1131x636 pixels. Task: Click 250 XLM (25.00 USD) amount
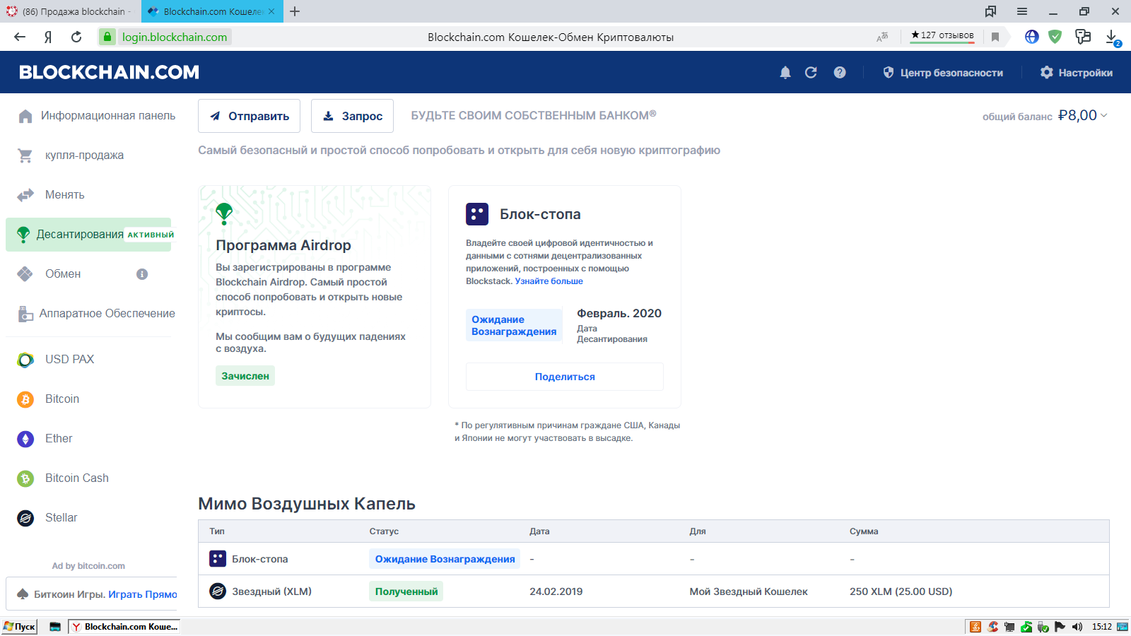(901, 591)
